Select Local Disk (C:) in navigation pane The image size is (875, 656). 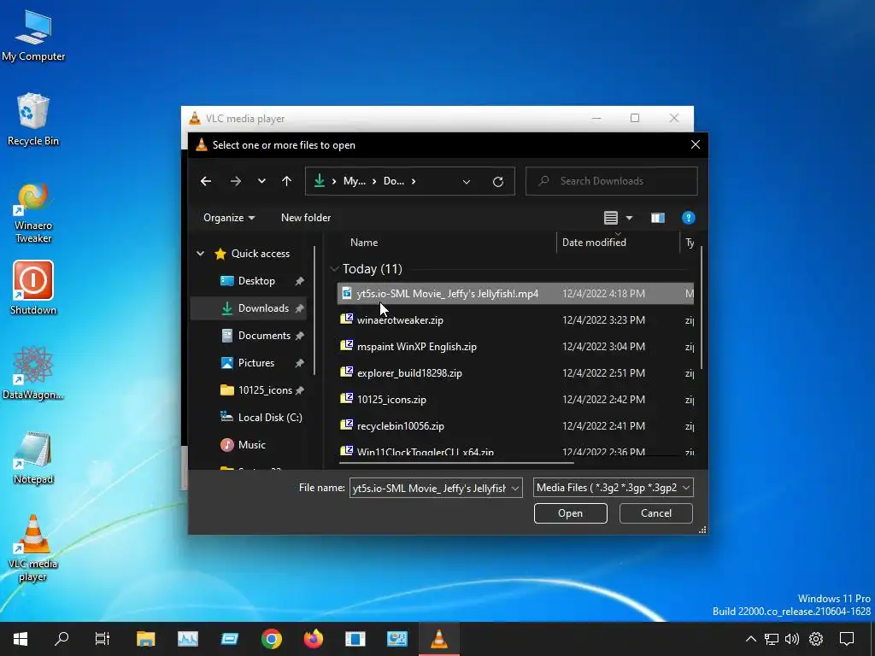[270, 417]
